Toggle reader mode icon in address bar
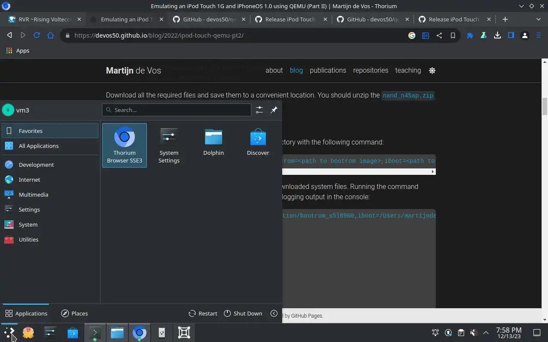The image size is (548, 342). [426, 35]
